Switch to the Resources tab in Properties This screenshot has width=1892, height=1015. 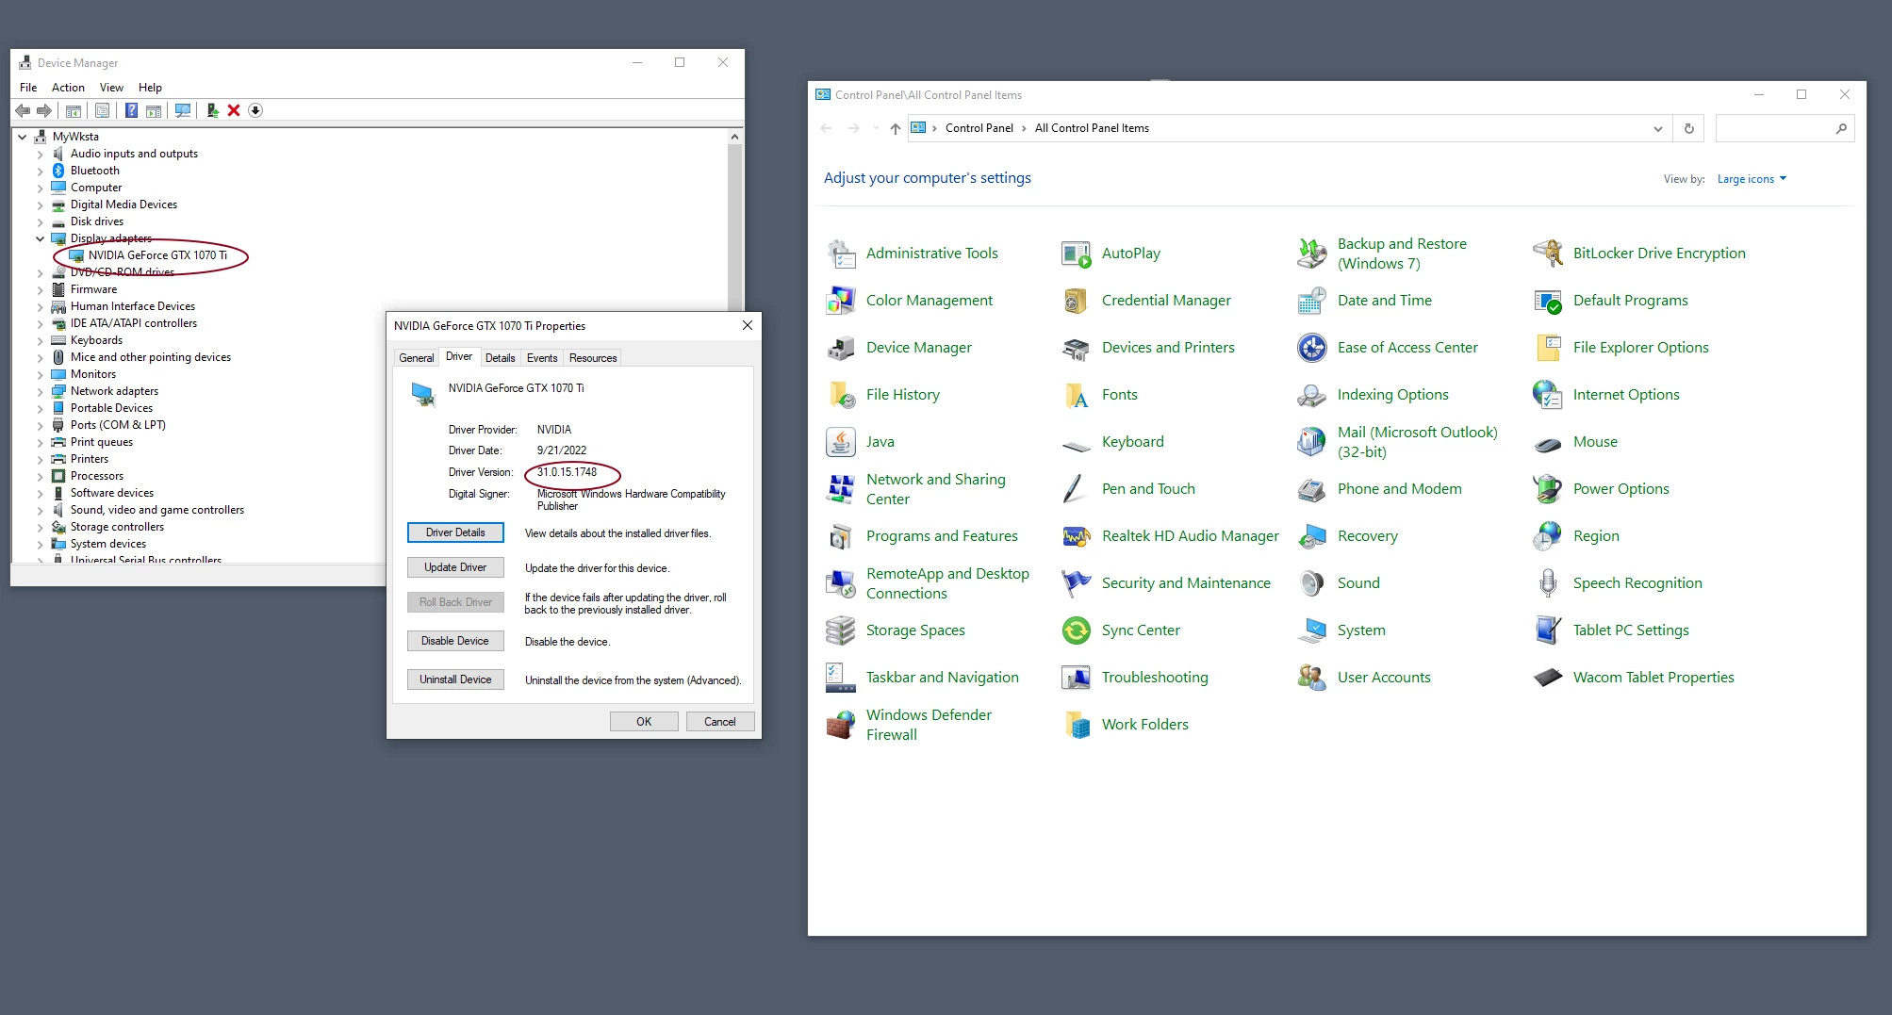(592, 358)
